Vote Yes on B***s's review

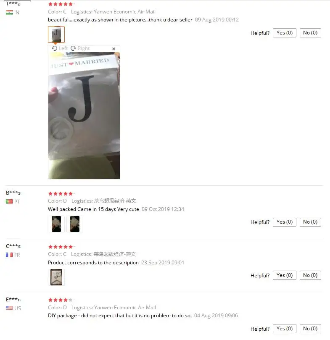(285, 222)
